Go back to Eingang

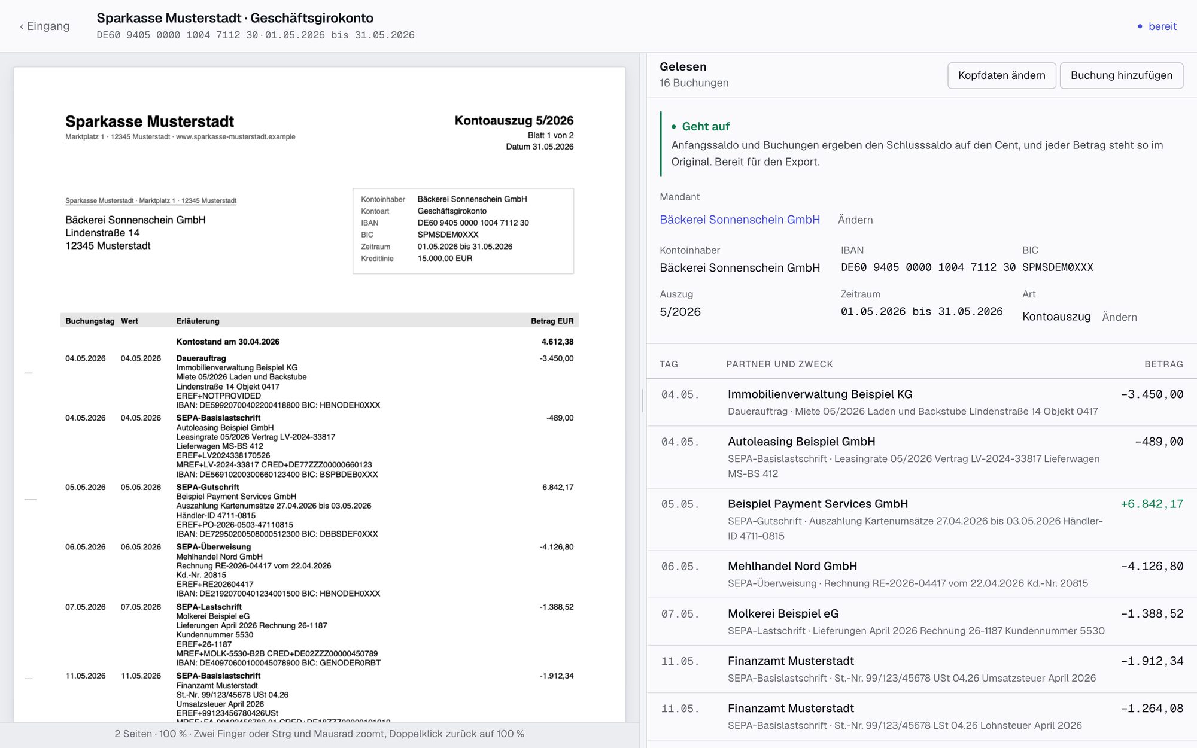click(45, 26)
